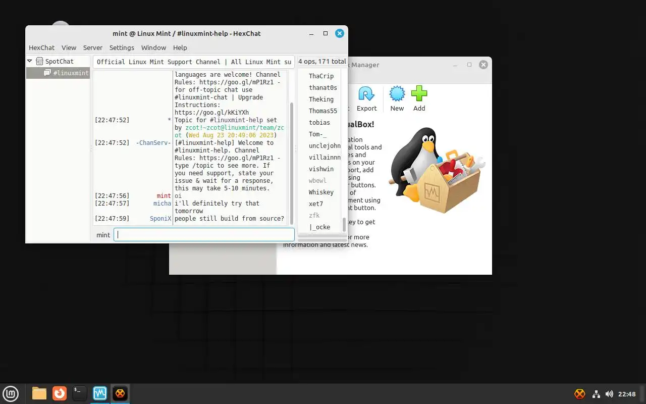The height and width of the screenshot is (404, 646).
Task: Minimize the HexChat window
Action: click(311, 33)
